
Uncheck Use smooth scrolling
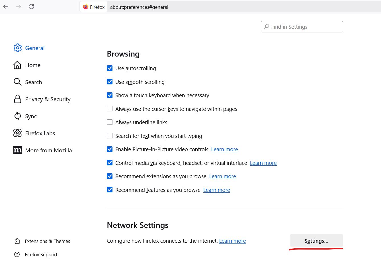[x=110, y=82]
